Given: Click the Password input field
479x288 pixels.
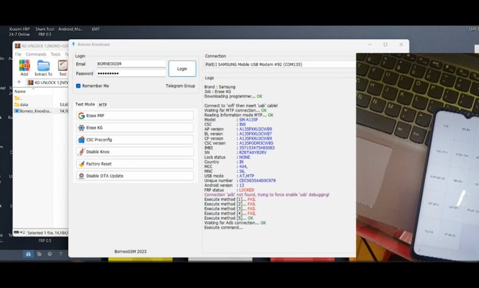Looking at the screenshot, I should (130, 74).
